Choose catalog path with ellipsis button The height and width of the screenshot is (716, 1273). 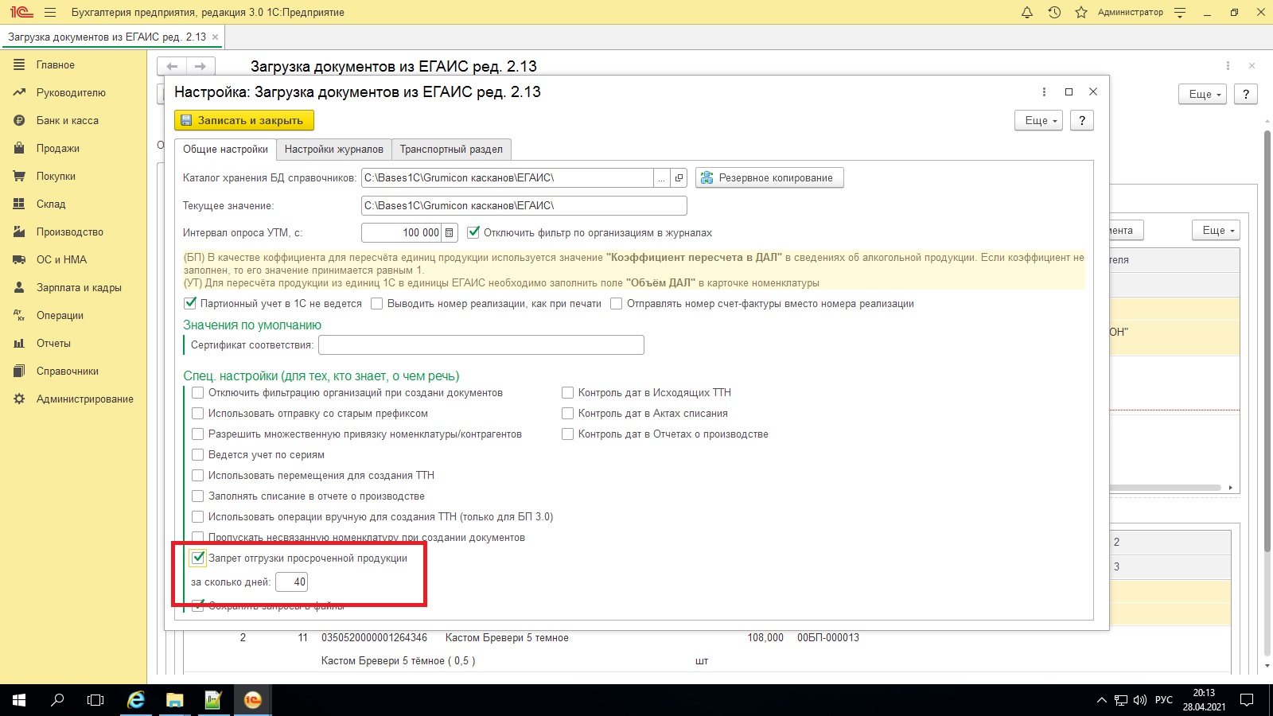tap(661, 178)
